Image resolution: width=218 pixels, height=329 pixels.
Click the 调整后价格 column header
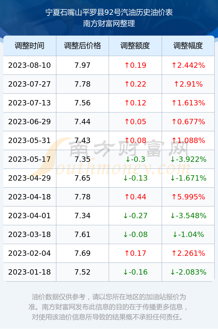[83, 46]
